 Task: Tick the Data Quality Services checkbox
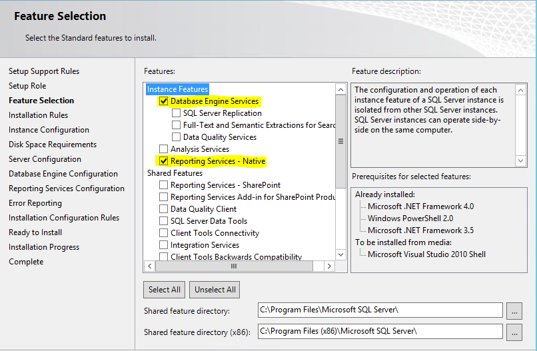176,137
